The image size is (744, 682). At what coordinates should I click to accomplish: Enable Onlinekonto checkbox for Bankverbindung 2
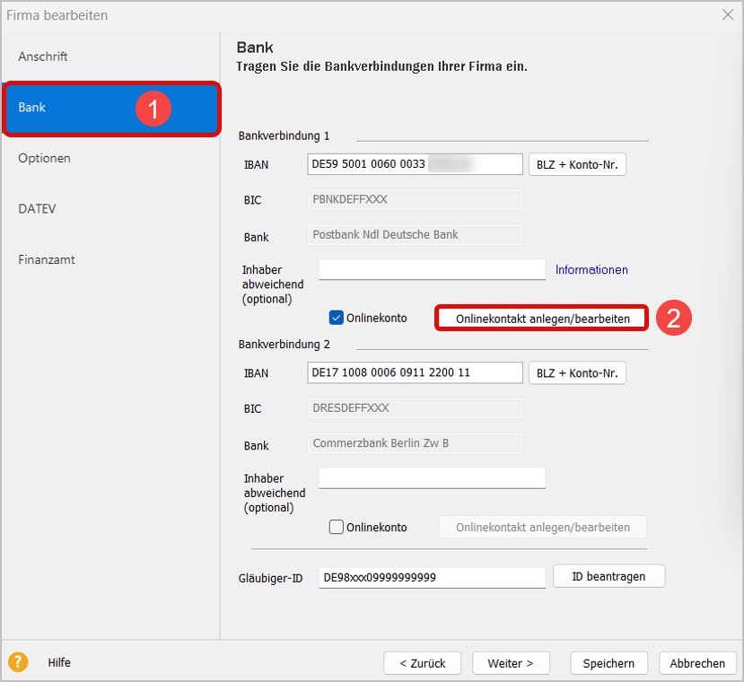point(337,527)
